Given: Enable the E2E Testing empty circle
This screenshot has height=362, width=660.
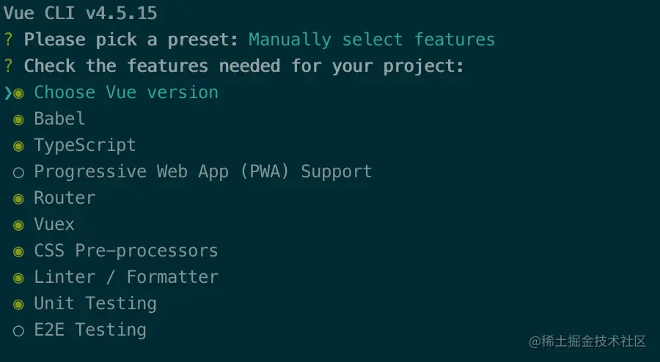Looking at the screenshot, I should click(x=18, y=330).
